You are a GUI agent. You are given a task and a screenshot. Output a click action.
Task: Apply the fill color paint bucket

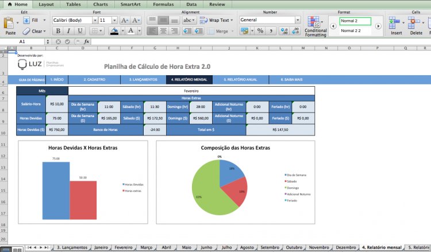pyautogui.click(x=114, y=31)
